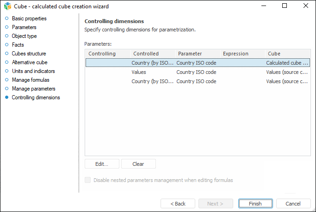Select the Object type step
Screen dimensions: 316x212
pyautogui.click(x=24, y=36)
